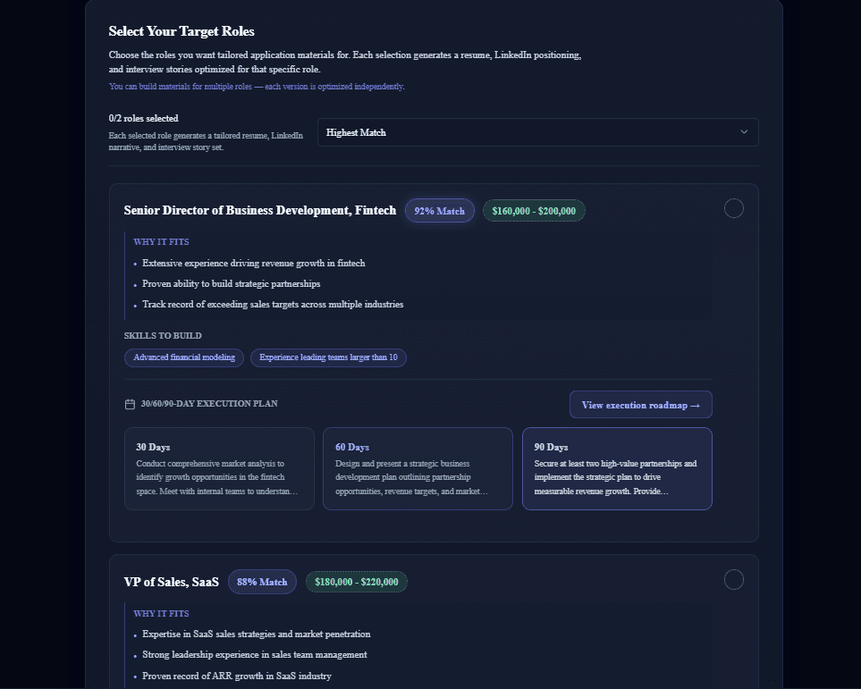Select the Experience leading teams larger than 10 chip
The image size is (861, 689).
pos(328,357)
